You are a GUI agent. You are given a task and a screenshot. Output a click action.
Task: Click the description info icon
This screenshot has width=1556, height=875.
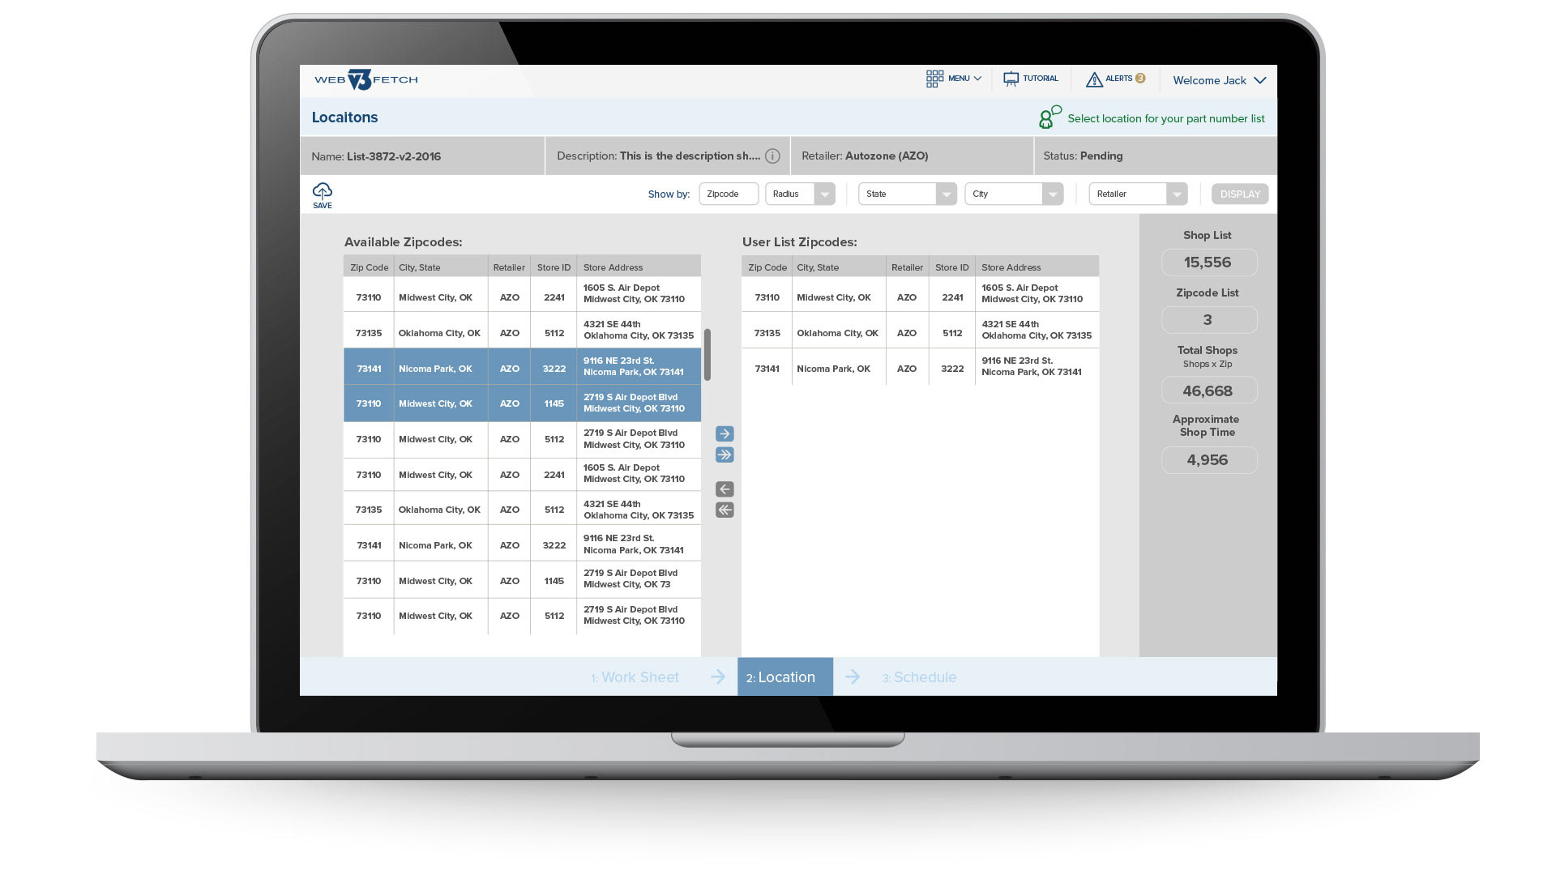point(772,156)
